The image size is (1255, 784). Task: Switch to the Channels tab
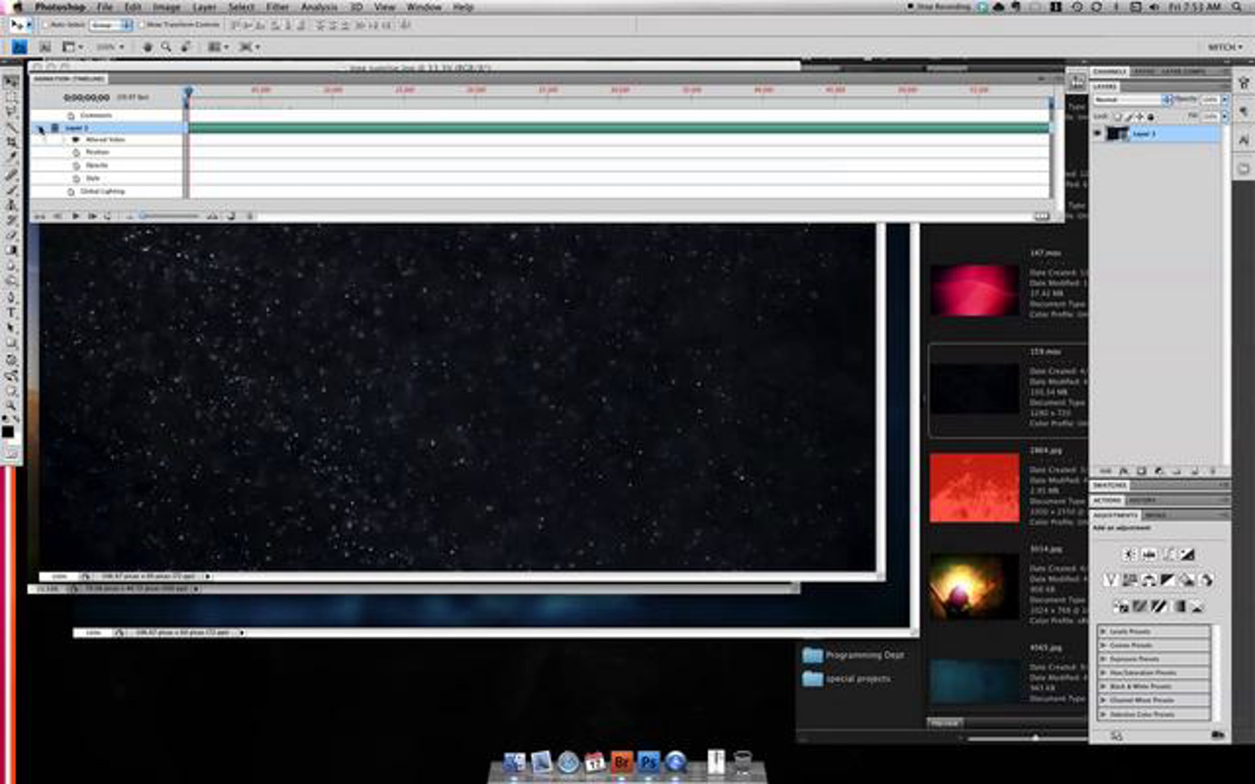tap(1109, 72)
